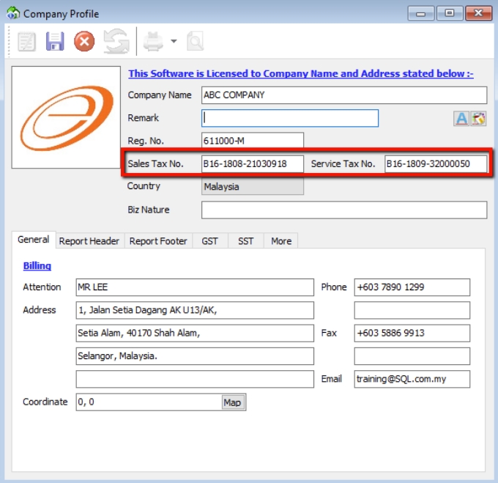Viewport: 498px width, 483px height.
Task: Click the Billing link
Action: (37, 265)
